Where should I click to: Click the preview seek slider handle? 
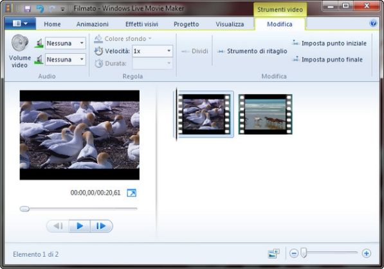[24, 209]
